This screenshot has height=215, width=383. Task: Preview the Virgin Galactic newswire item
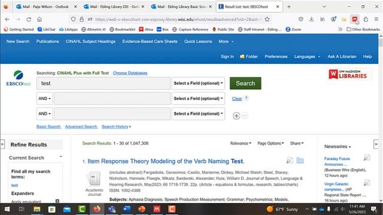[367, 183]
